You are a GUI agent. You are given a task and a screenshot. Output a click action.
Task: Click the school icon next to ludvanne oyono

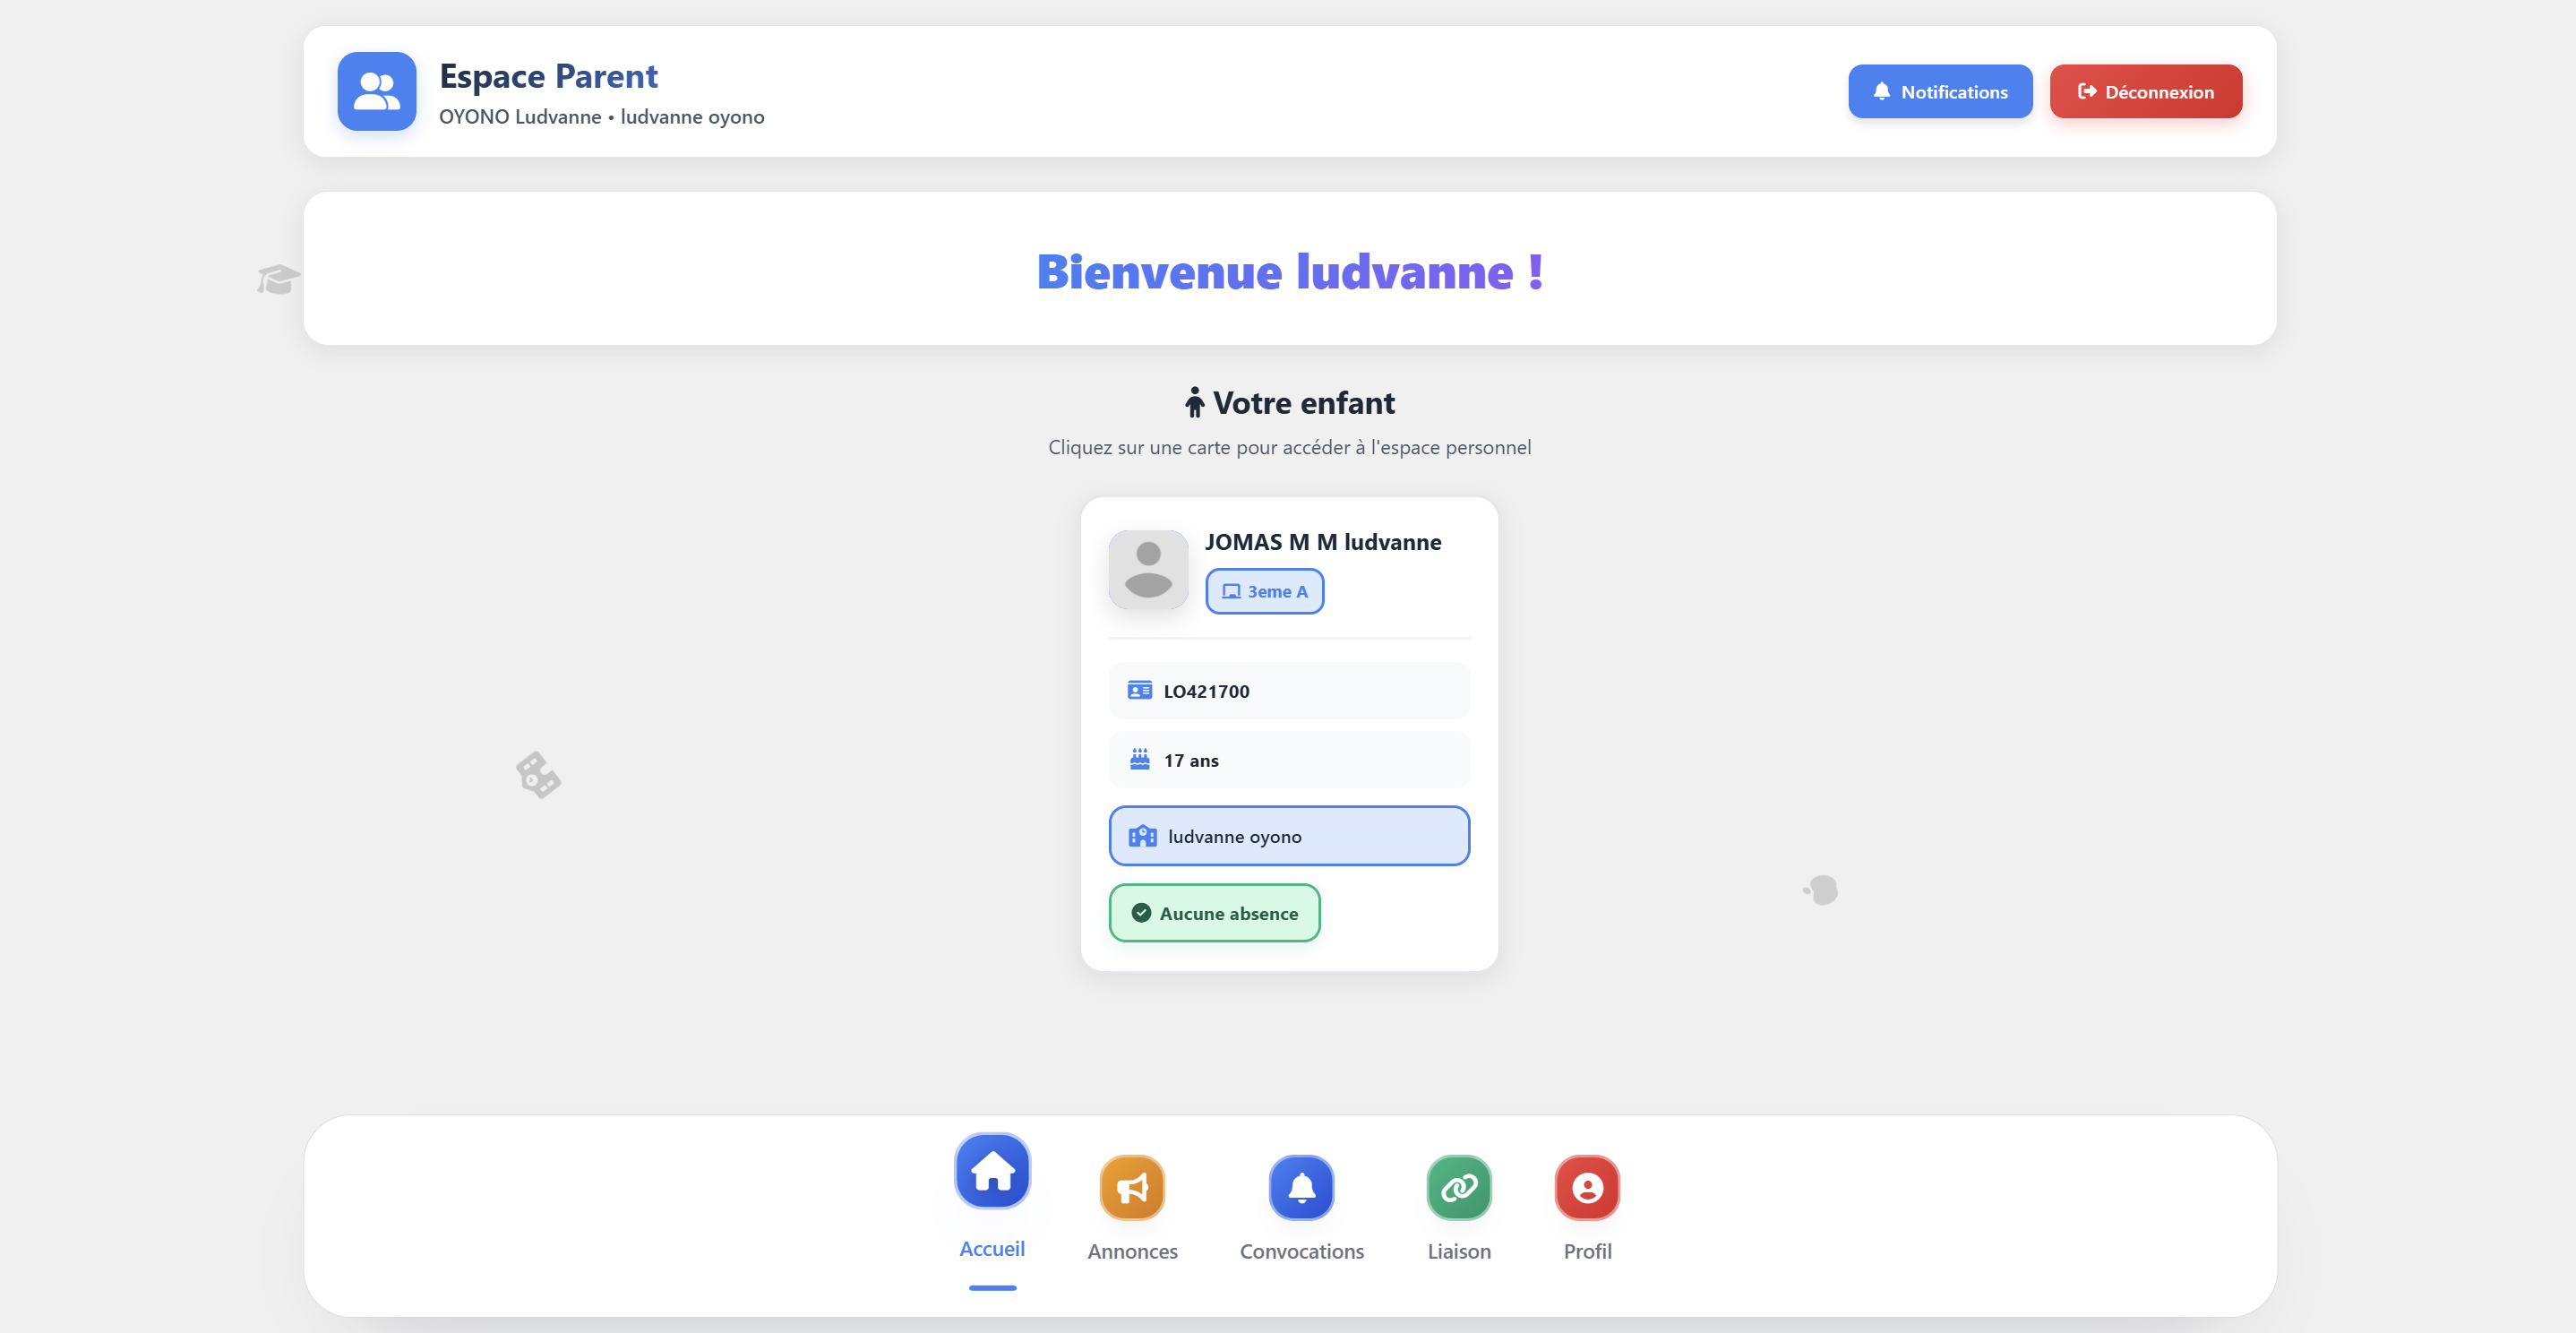pos(1141,836)
